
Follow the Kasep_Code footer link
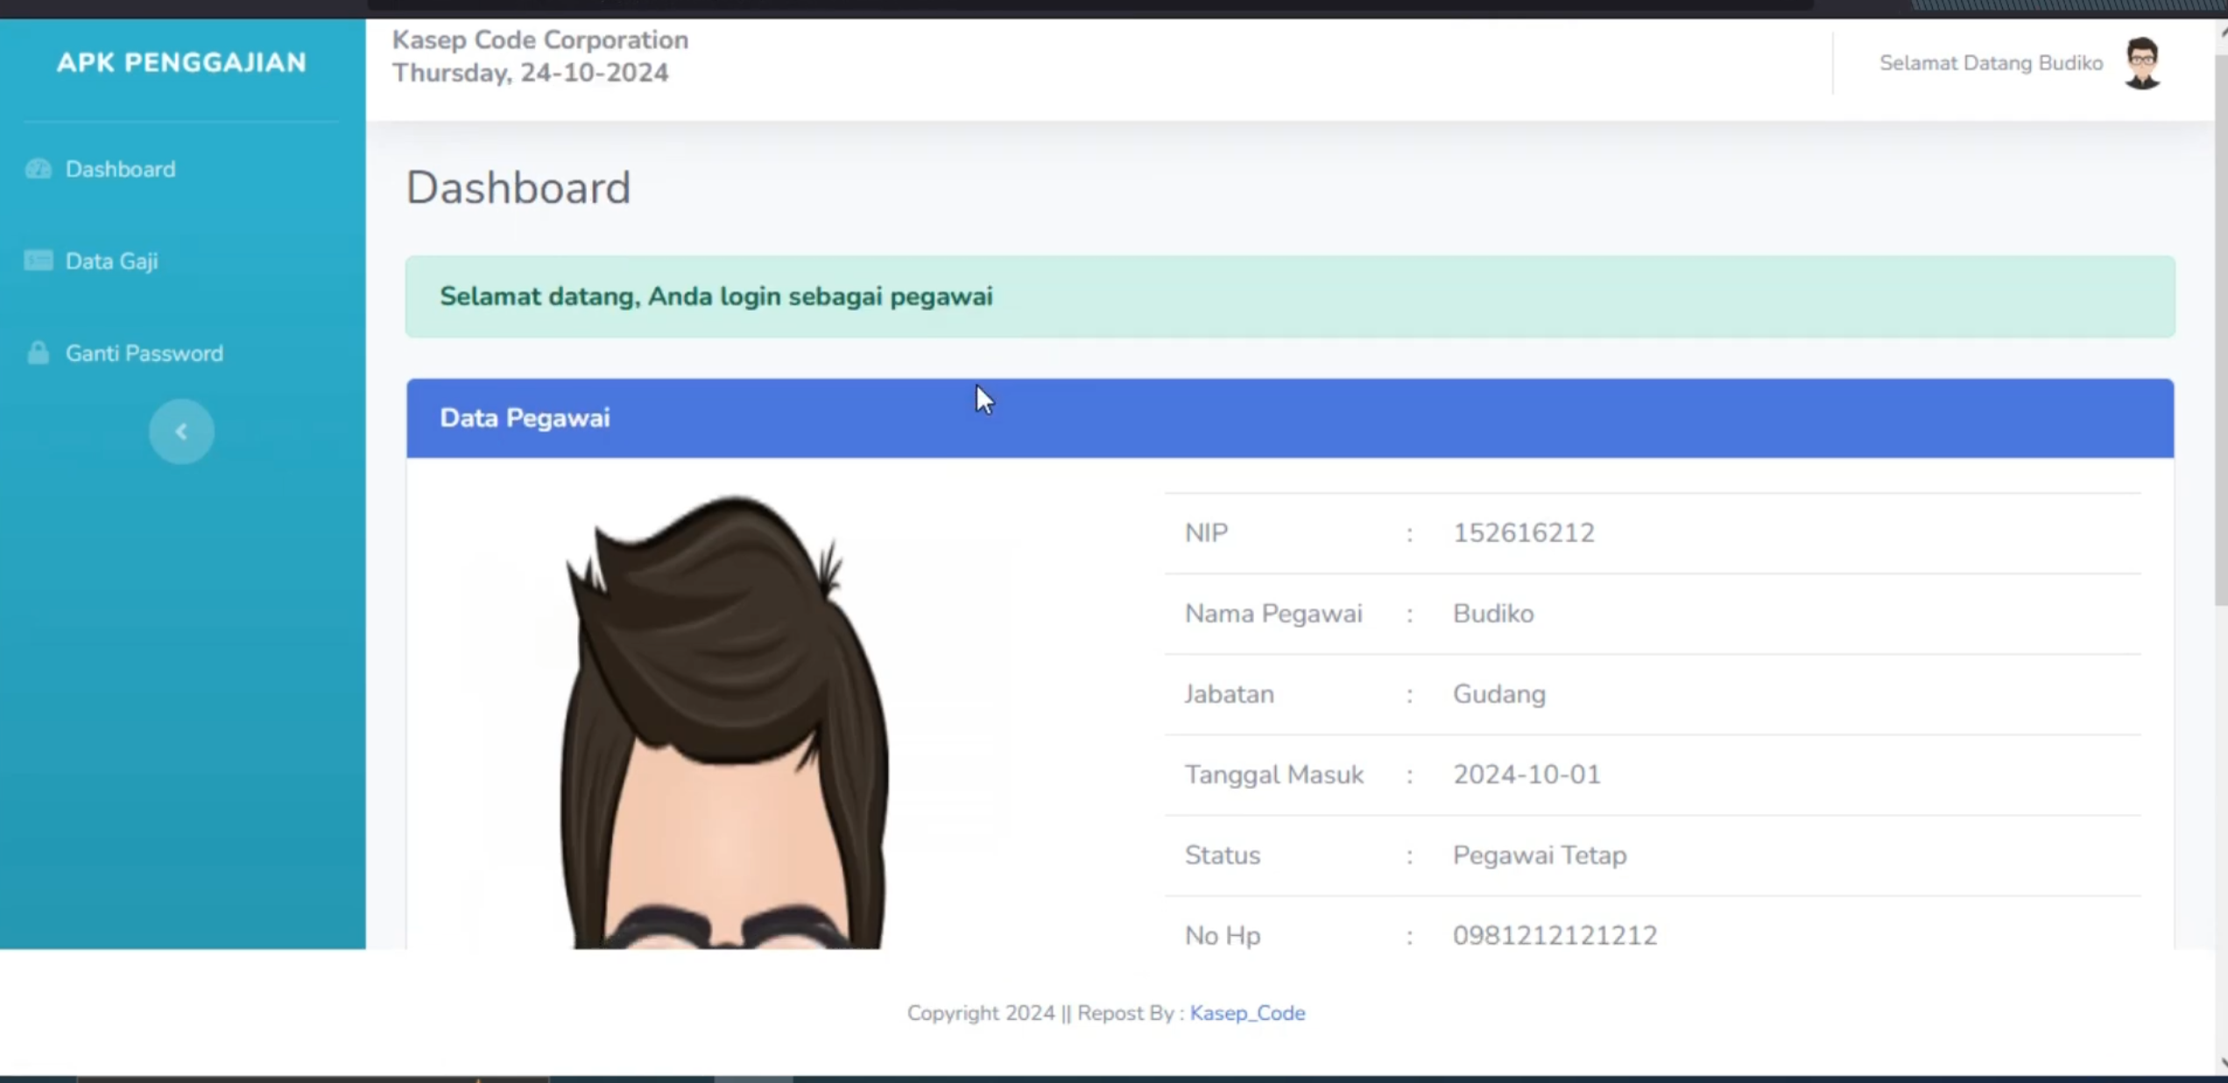click(1247, 1013)
